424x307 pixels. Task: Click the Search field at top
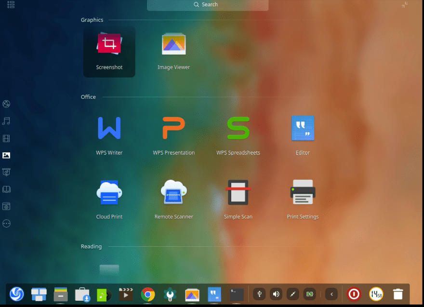pos(208,5)
